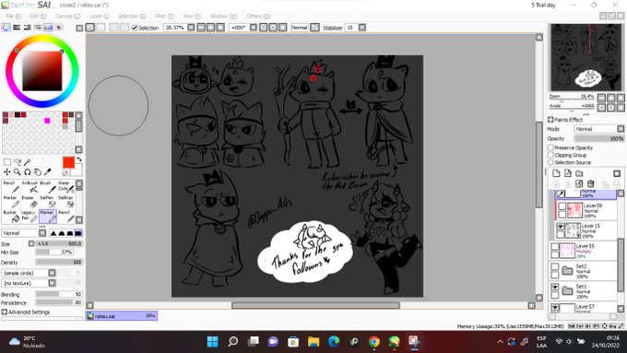Open the Canvas menu
The image size is (627, 353).
pyautogui.click(x=67, y=16)
